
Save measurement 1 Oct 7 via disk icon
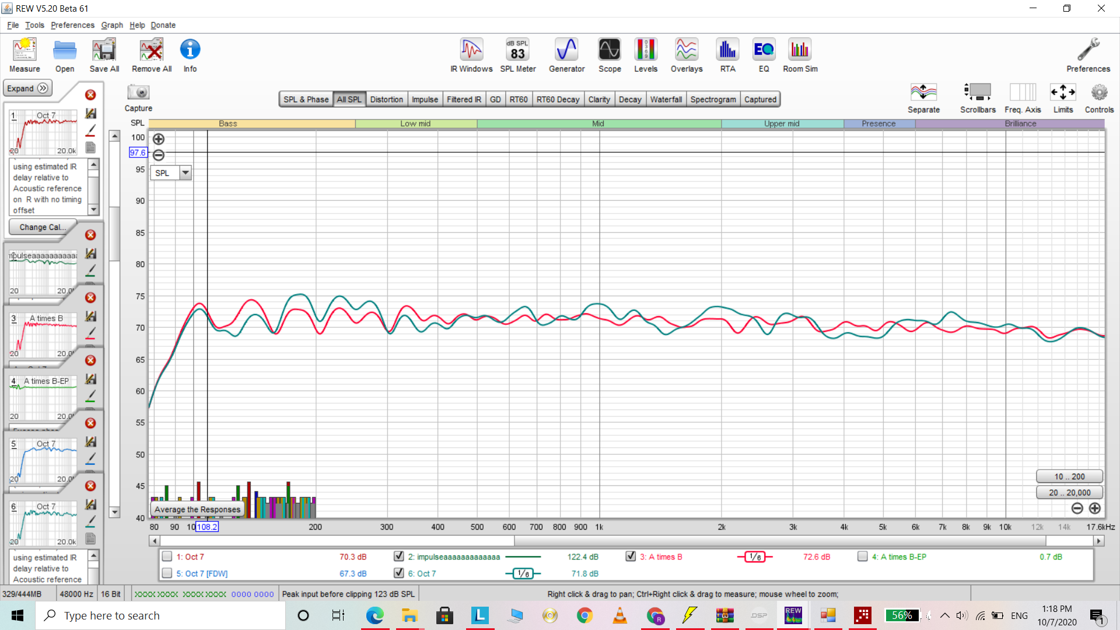90,113
